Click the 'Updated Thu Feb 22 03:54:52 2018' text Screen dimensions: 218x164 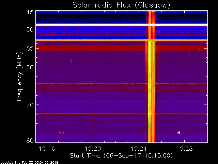(29, 163)
